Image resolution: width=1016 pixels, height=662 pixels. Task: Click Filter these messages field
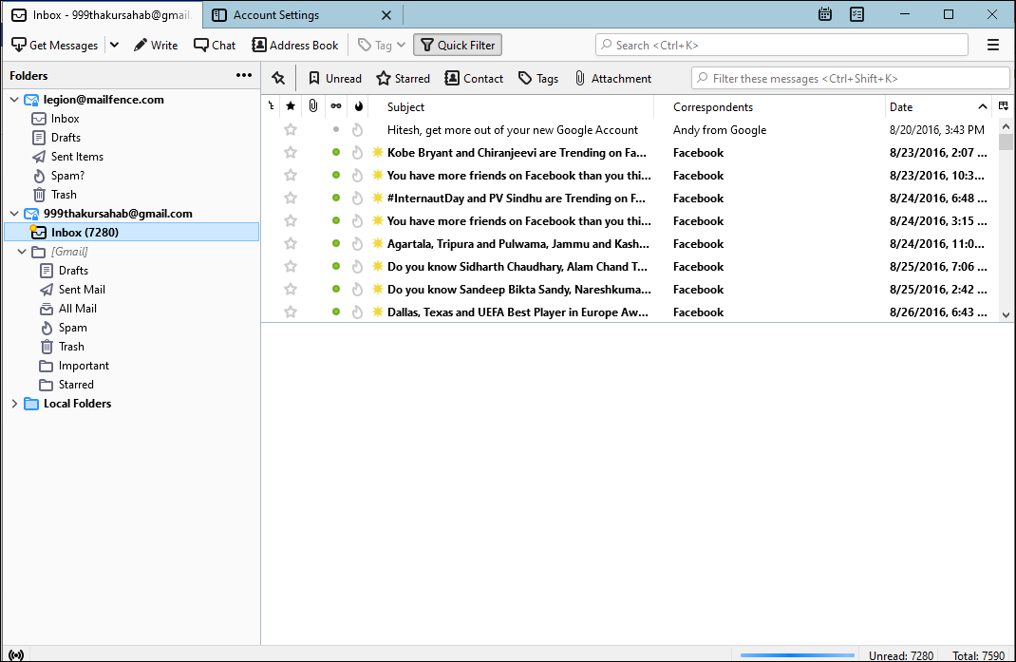click(850, 79)
